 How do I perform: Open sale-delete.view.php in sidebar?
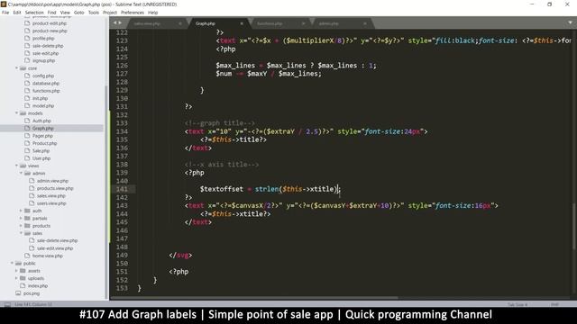[x=57, y=240]
